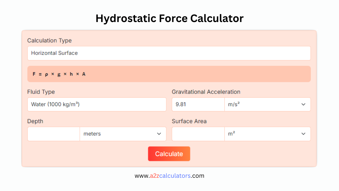339x191 pixels.
Task: Click the Water (1000 kg/m³) fluid field
Action: [97, 104]
